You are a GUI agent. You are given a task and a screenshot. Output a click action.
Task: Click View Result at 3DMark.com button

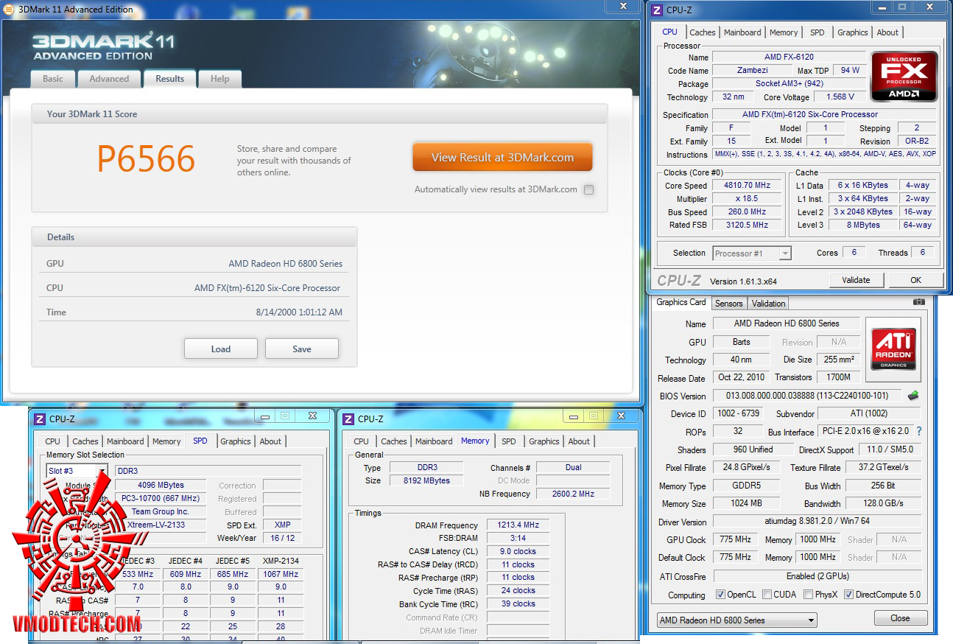pos(502,157)
